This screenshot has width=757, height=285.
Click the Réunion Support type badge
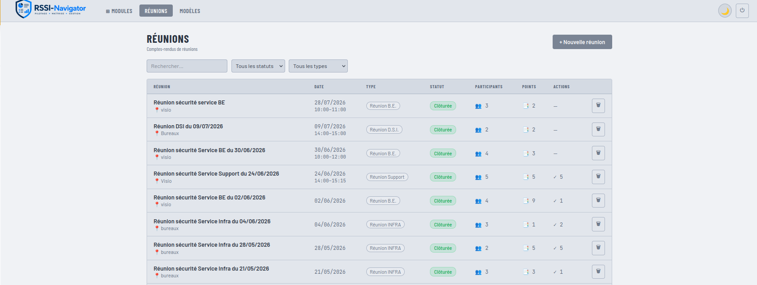(387, 177)
